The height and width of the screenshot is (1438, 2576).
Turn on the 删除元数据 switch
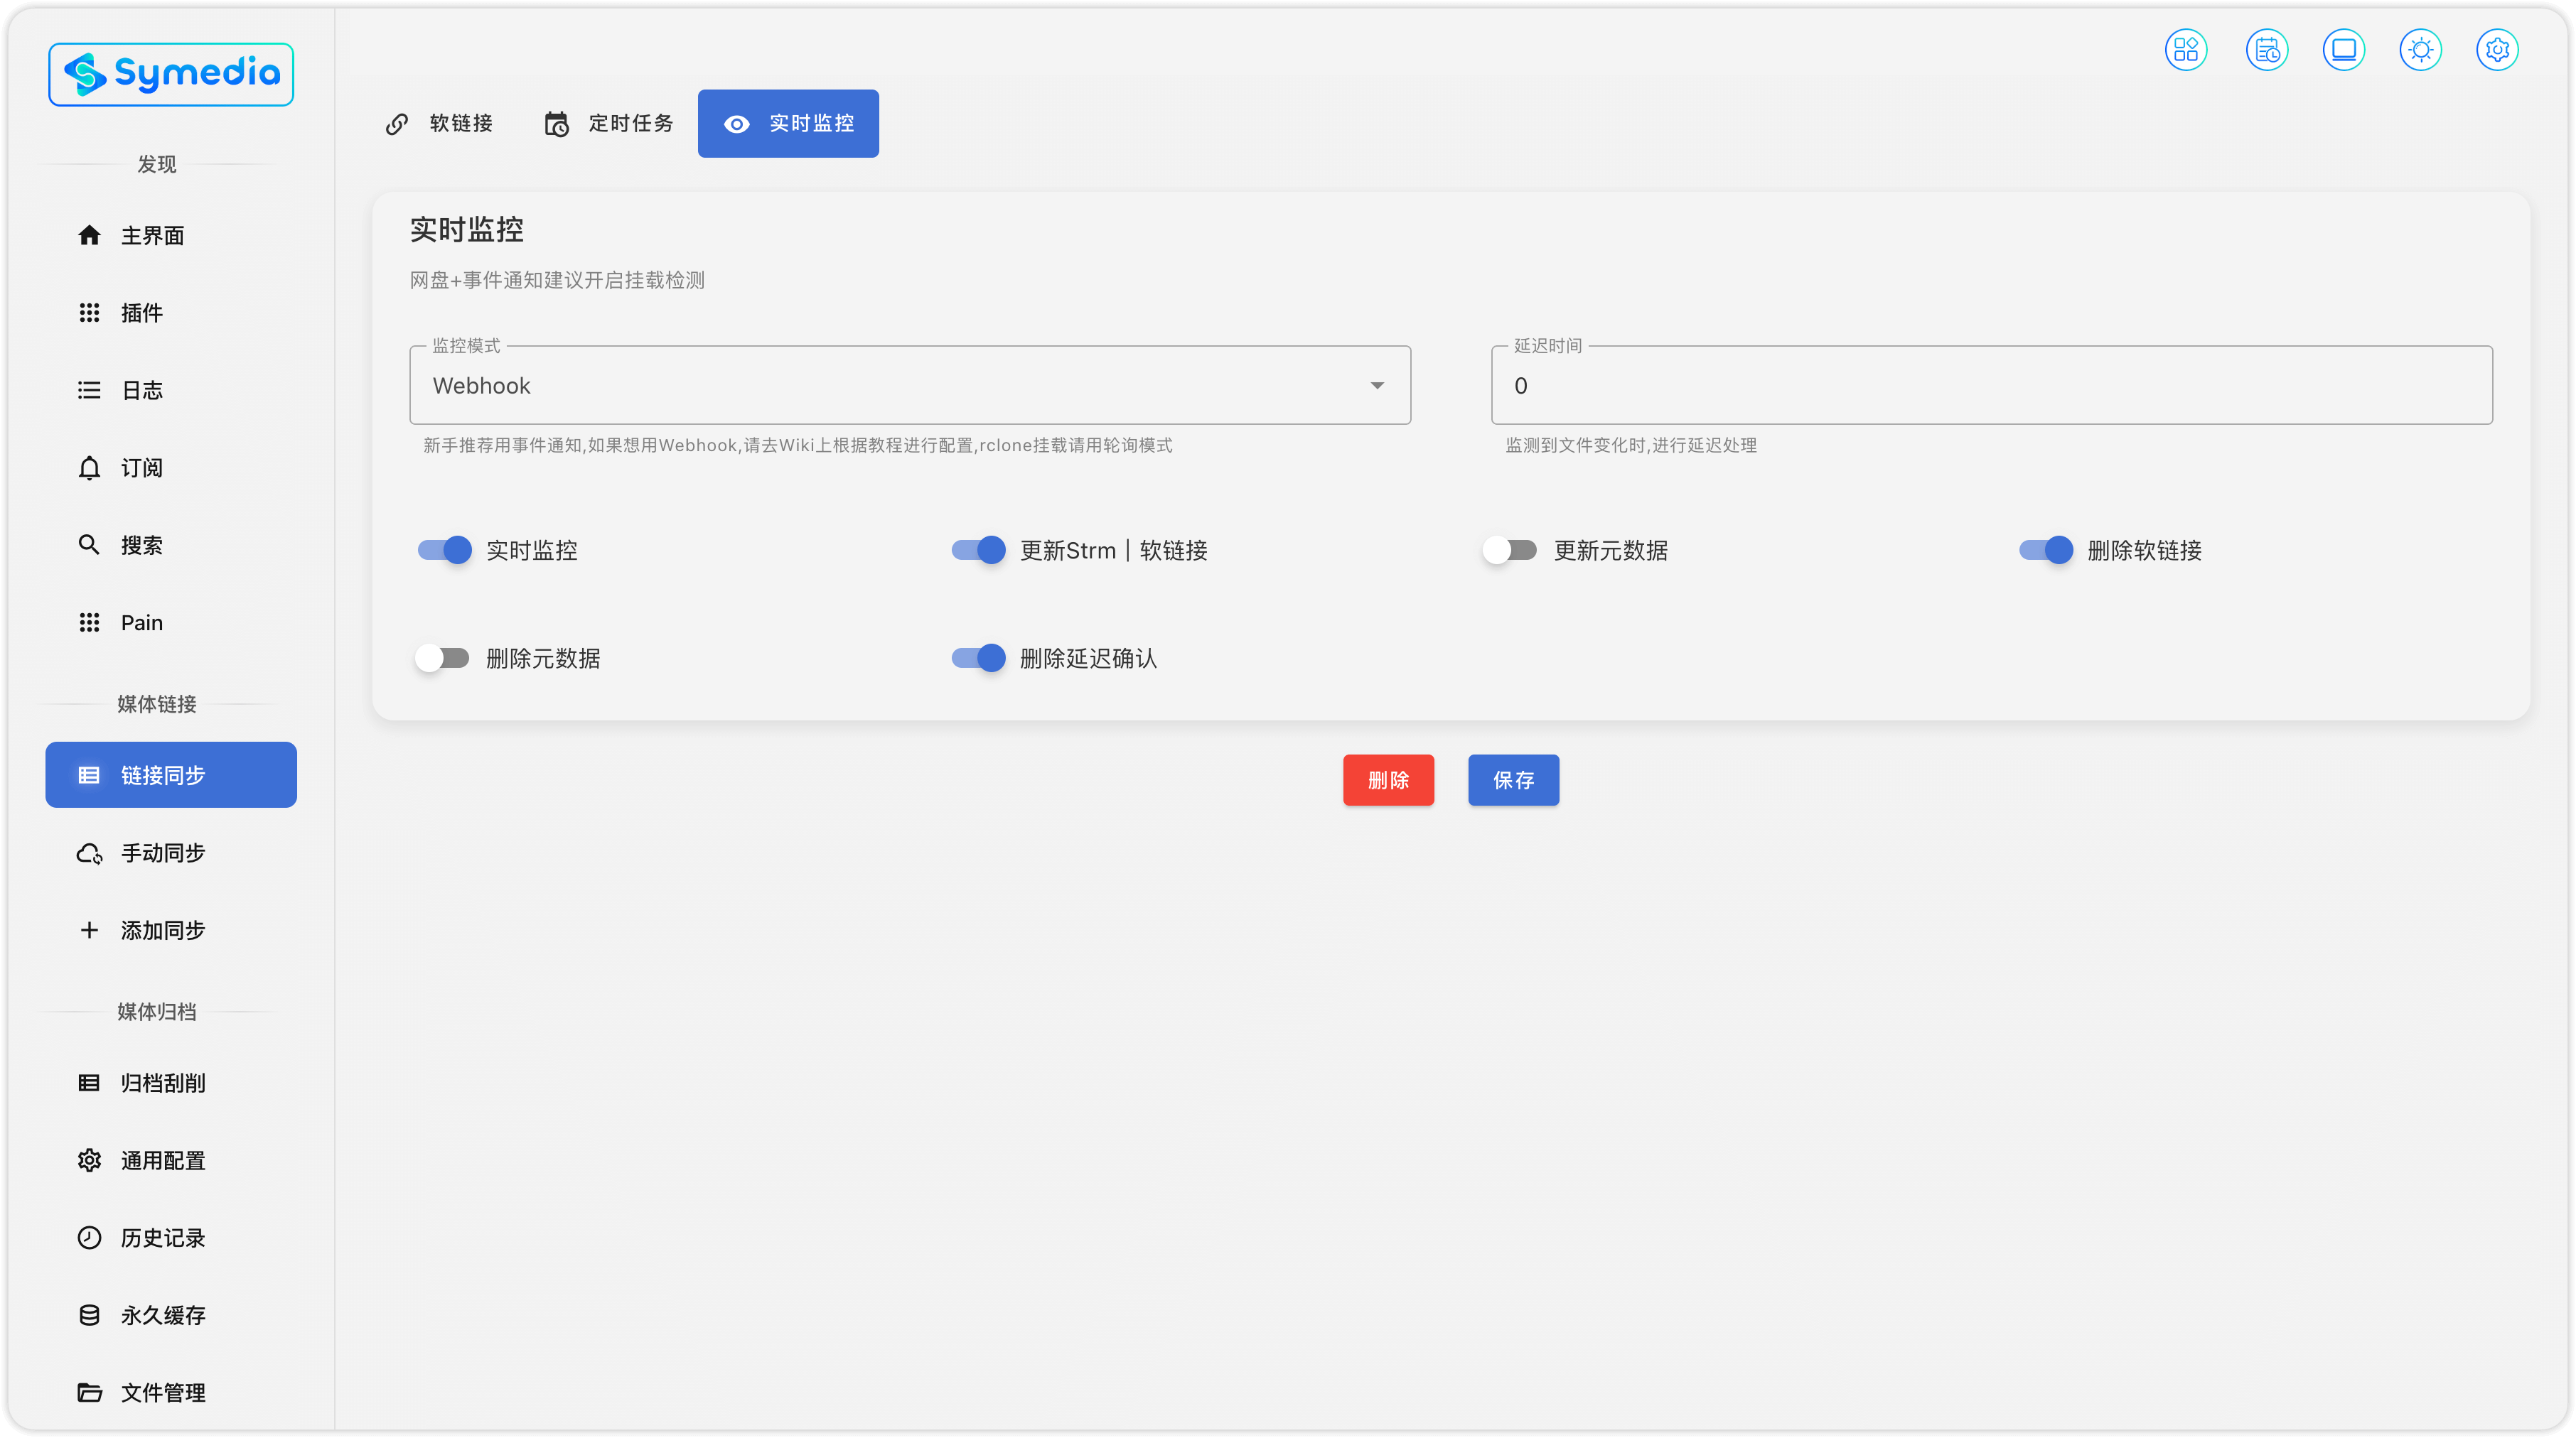pos(443,657)
